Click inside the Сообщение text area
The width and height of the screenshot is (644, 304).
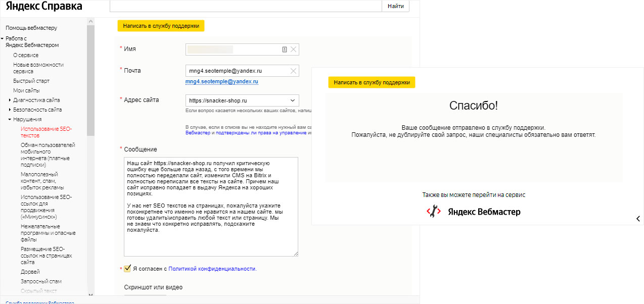coord(211,207)
